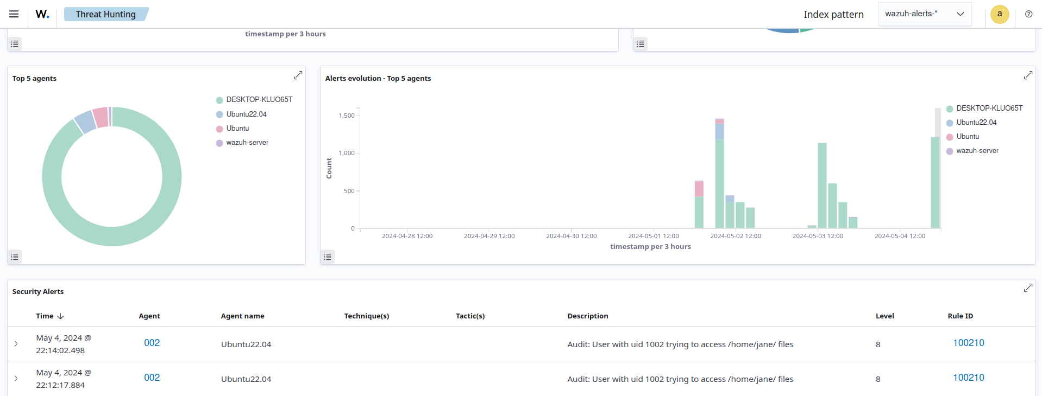Expand the 22:12:17.884 alert row
This screenshot has height=396, width=1042.
(16, 379)
